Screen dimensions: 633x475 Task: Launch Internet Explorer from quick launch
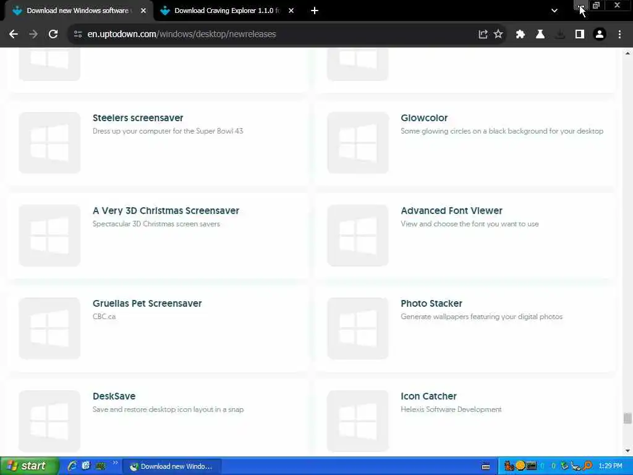(x=72, y=466)
